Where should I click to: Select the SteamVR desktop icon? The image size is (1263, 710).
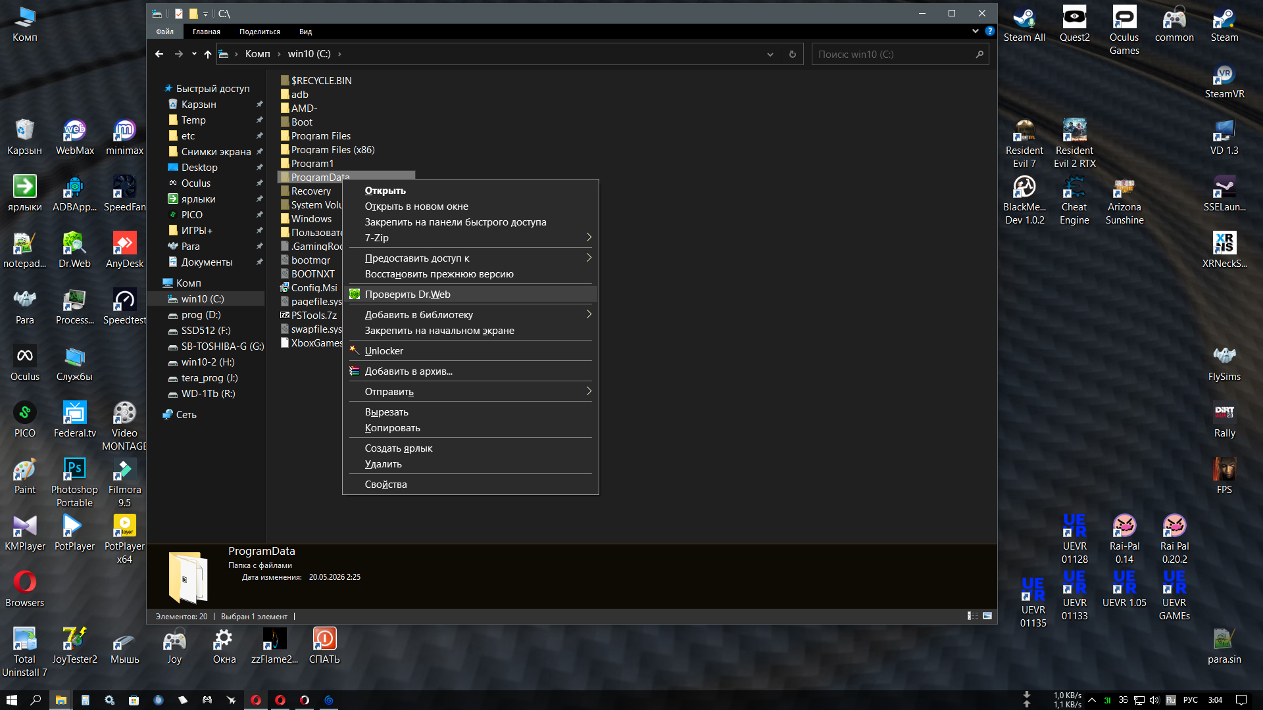tap(1224, 82)
